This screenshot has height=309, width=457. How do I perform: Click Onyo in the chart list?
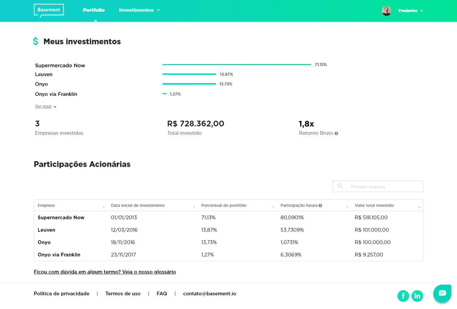[41, 84]
